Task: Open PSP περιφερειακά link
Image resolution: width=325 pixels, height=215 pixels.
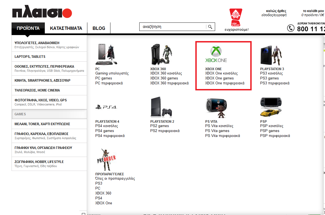Action: [x=275, y=136]
